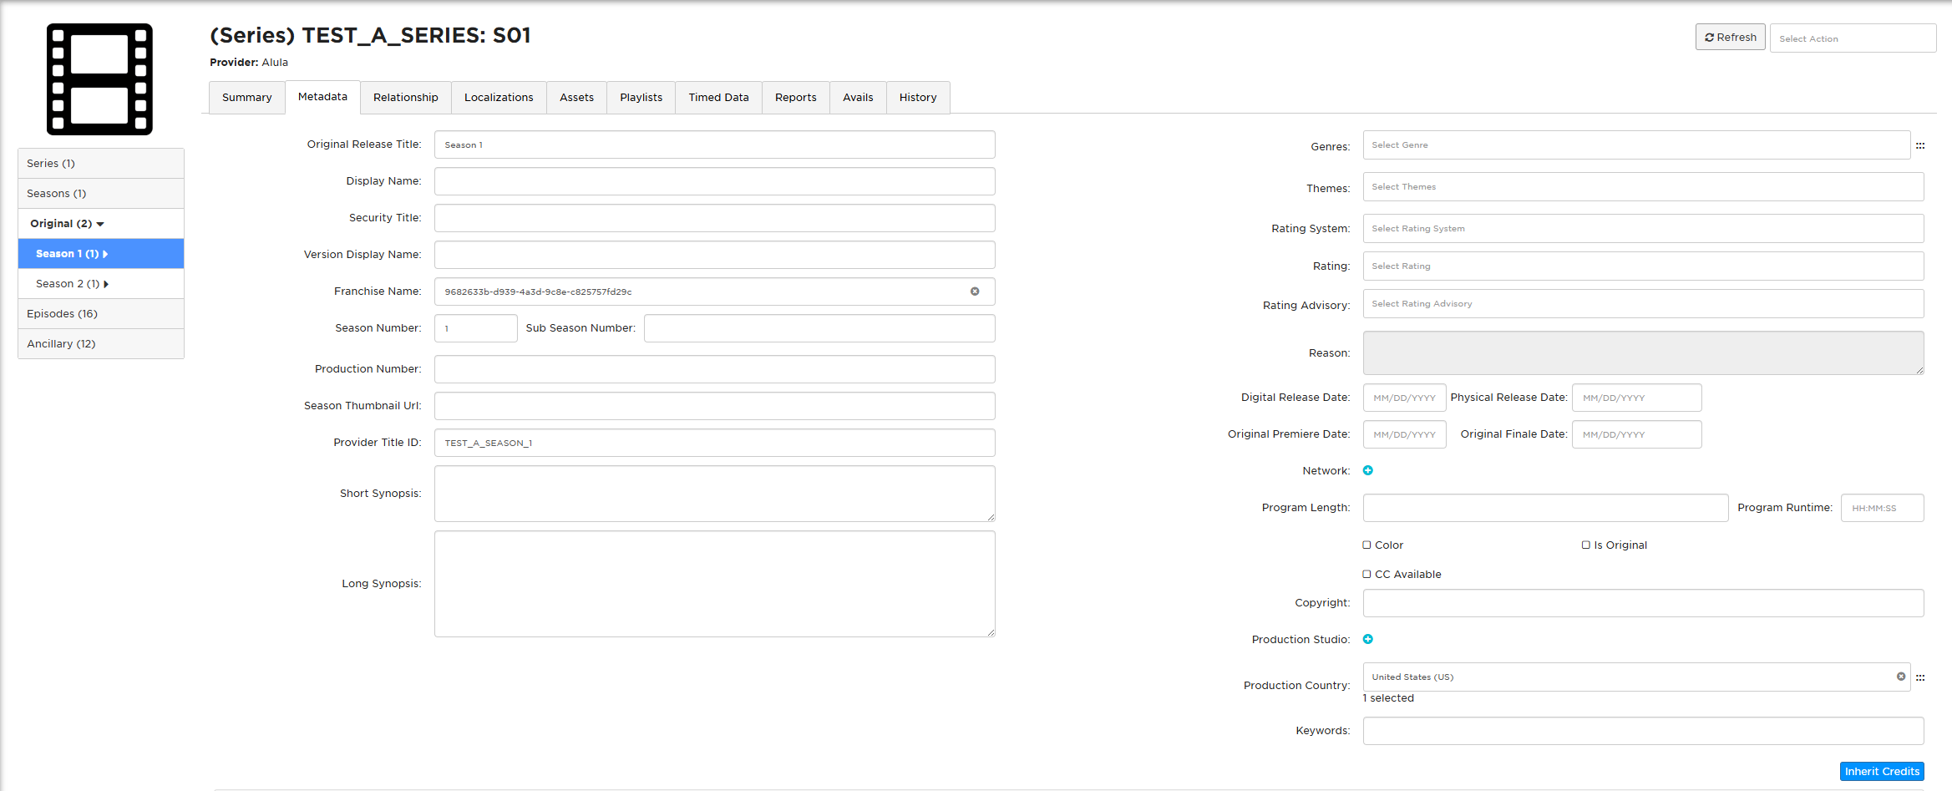
Task: Select Episodes (16) in sidebar
Action: (101, 314)
